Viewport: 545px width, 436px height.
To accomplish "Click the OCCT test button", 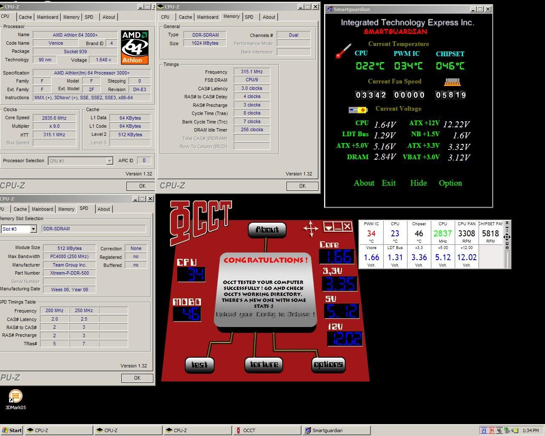I will 199,365.
